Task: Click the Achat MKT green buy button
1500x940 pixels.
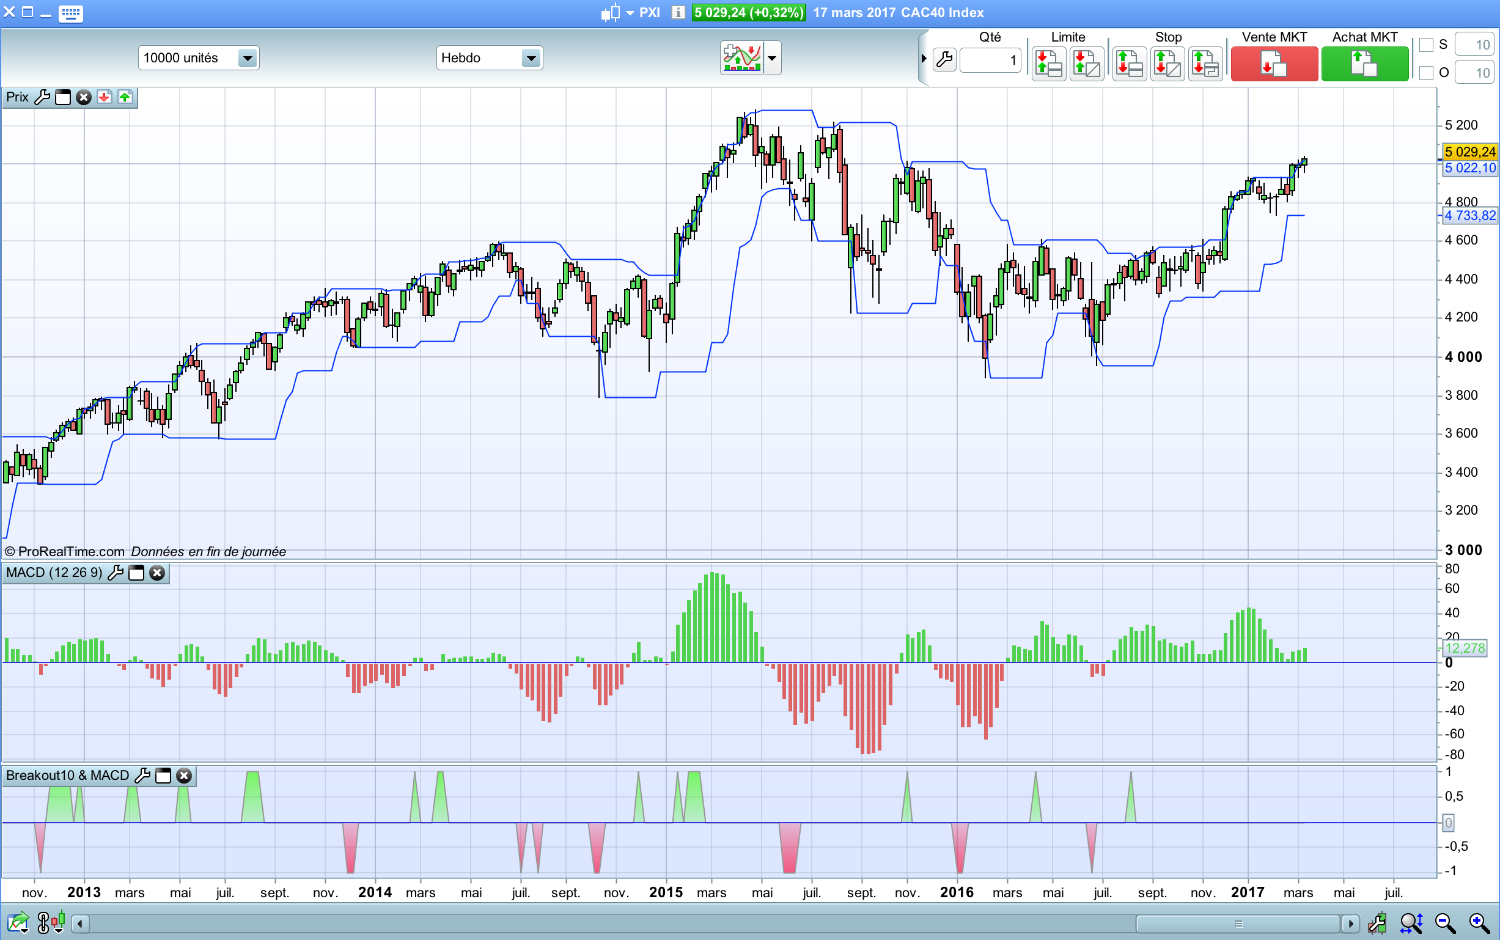Action: [1364, 64]
